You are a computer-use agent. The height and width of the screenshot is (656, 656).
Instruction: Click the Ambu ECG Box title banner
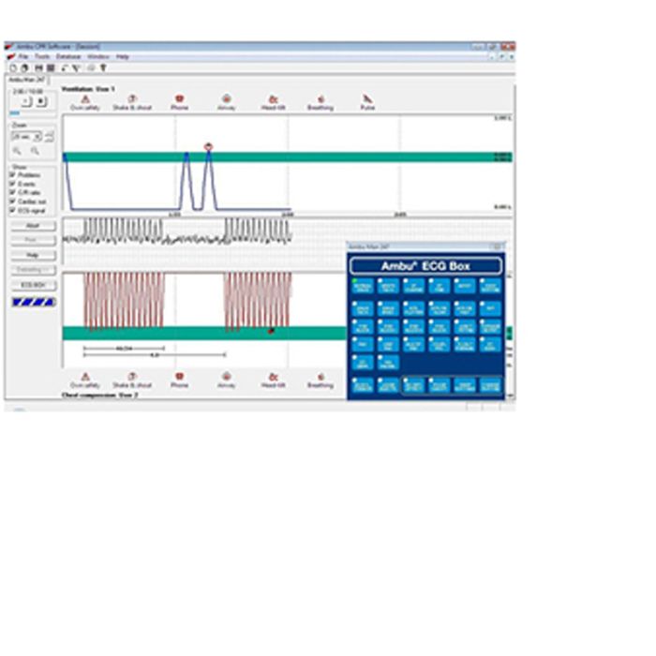pyautogui.click(x=425, y=266)
